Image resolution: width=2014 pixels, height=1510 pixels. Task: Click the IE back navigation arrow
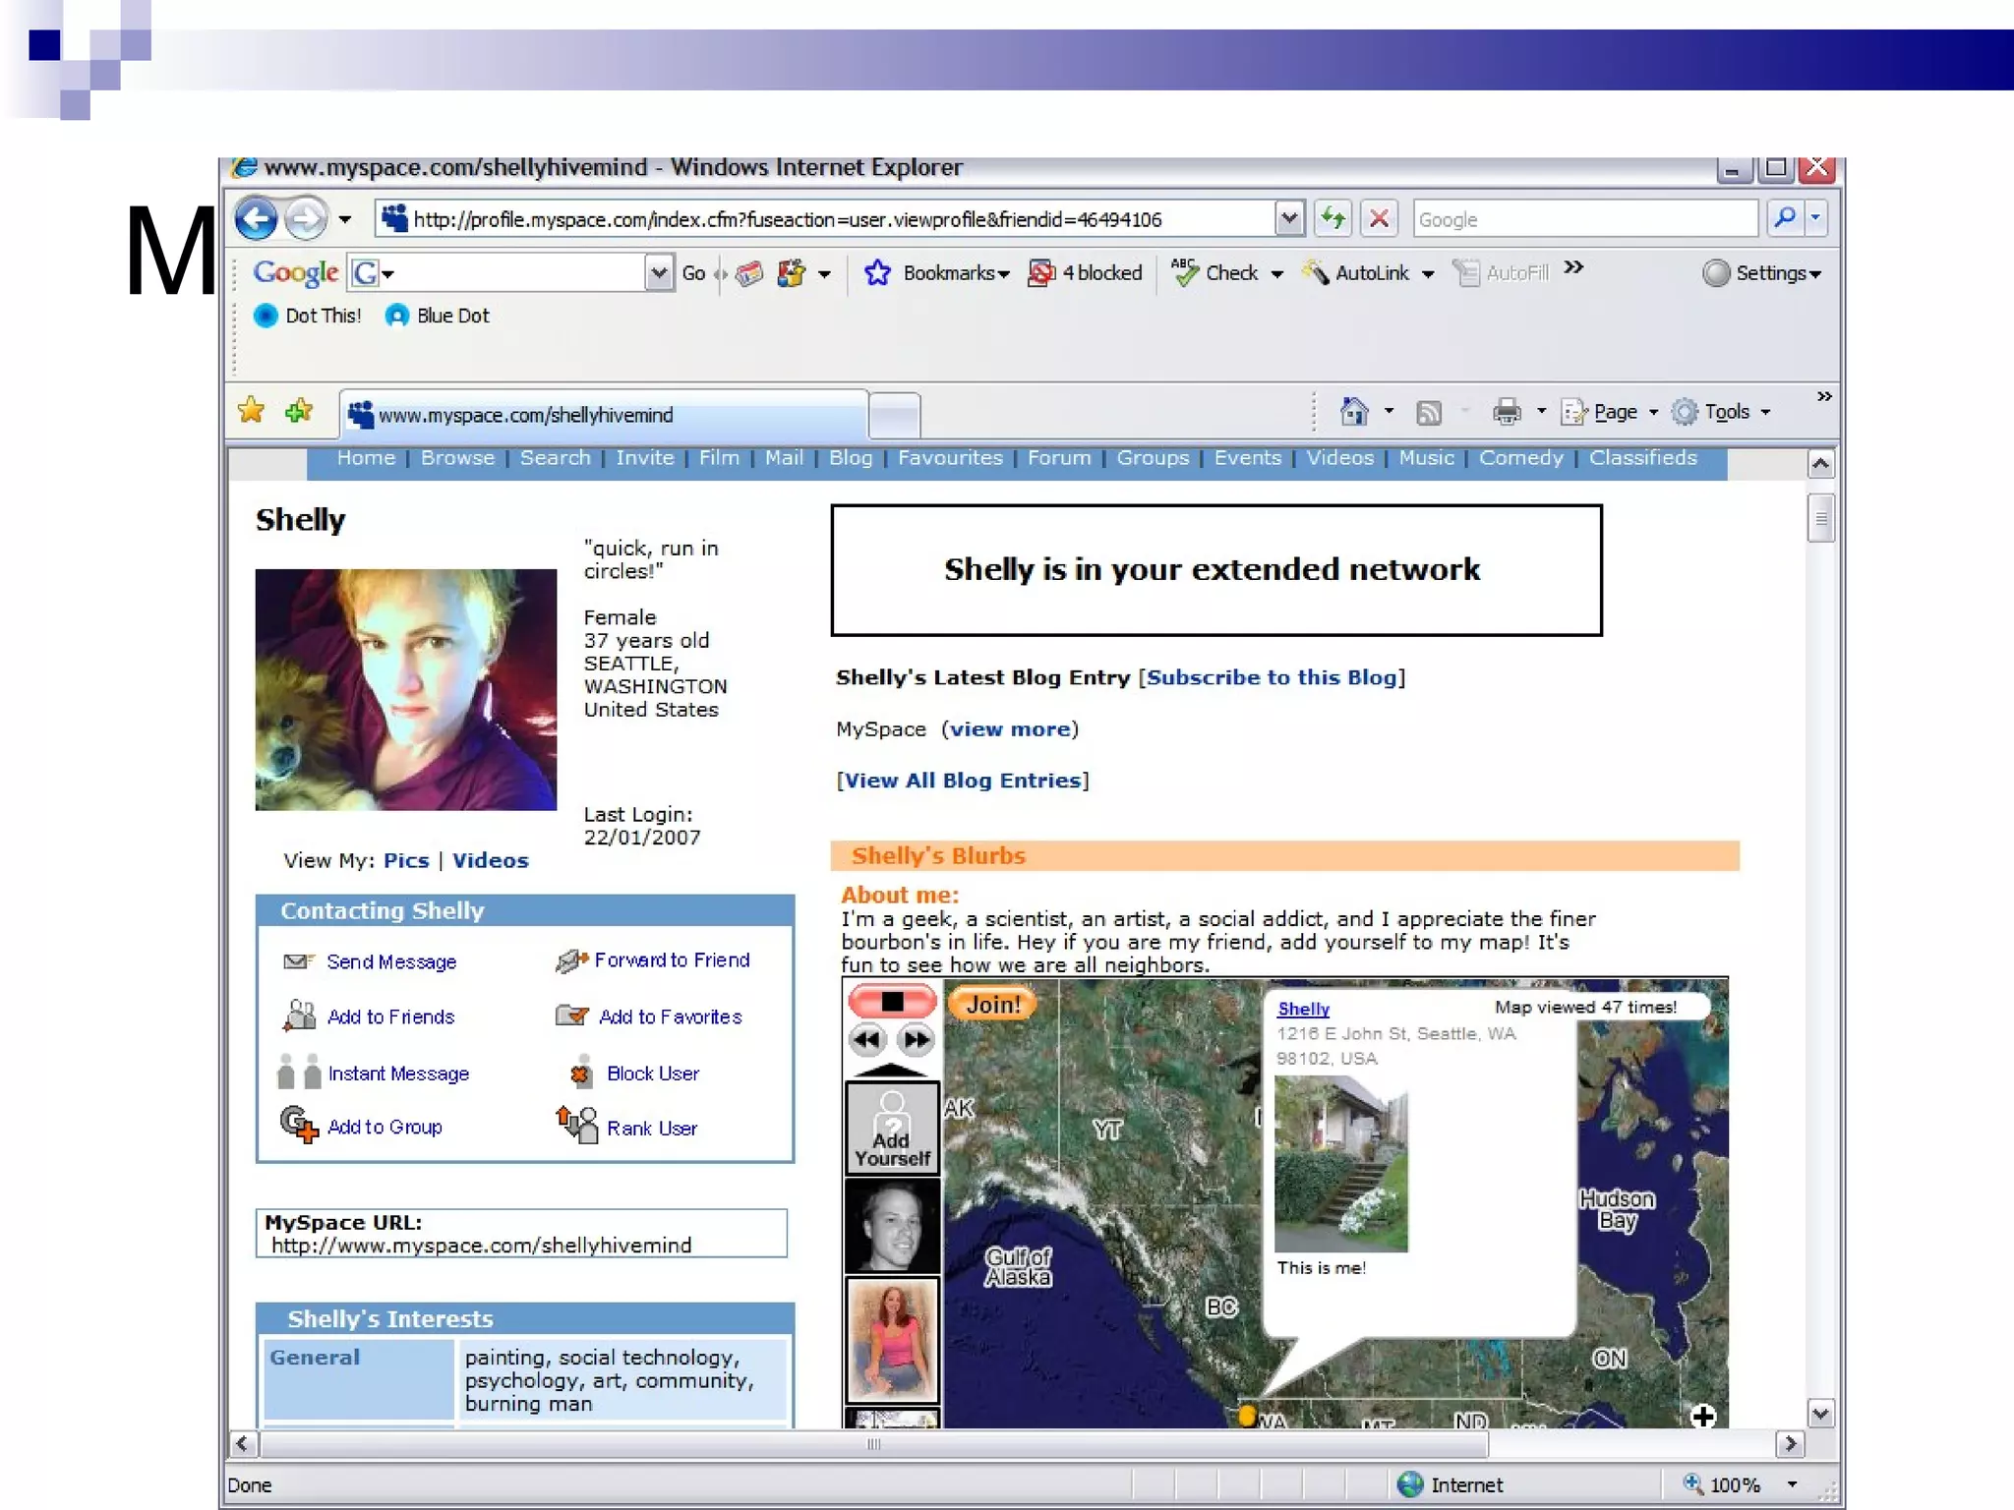(x=257, y=218)
